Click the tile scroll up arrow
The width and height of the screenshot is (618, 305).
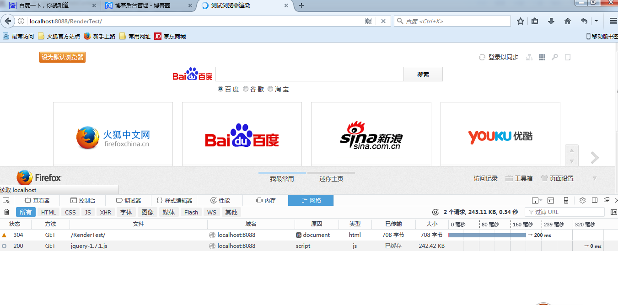tap(571, 150)
